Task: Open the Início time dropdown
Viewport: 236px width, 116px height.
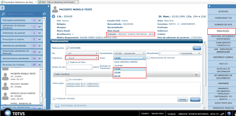Action: tap(130, 58)
